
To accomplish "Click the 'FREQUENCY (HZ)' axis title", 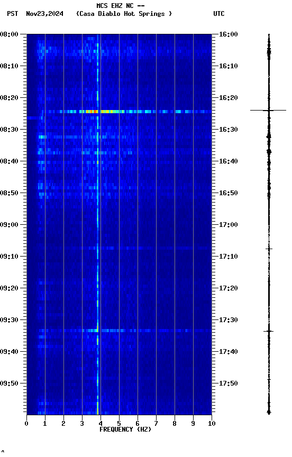I will pos(125,429).
